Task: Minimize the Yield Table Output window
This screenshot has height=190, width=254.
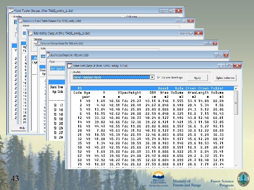Action: (x=163, y=11)
